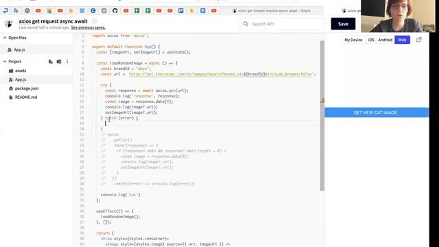Screen dimensions: 439x247
Task: Open the first blue arrow bookmark icon
Action: [x=5, y=11]
